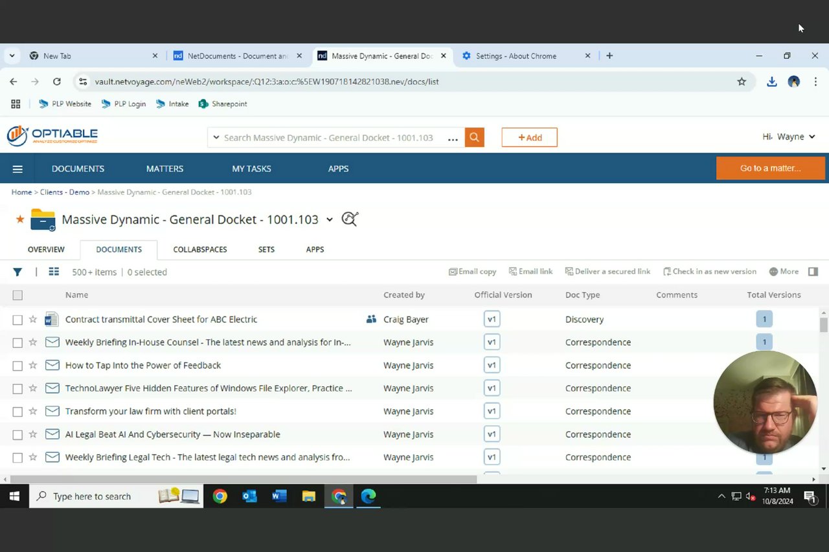Click Email copy action
This screenshot has width=829, height=552.
tap(473, 272)
